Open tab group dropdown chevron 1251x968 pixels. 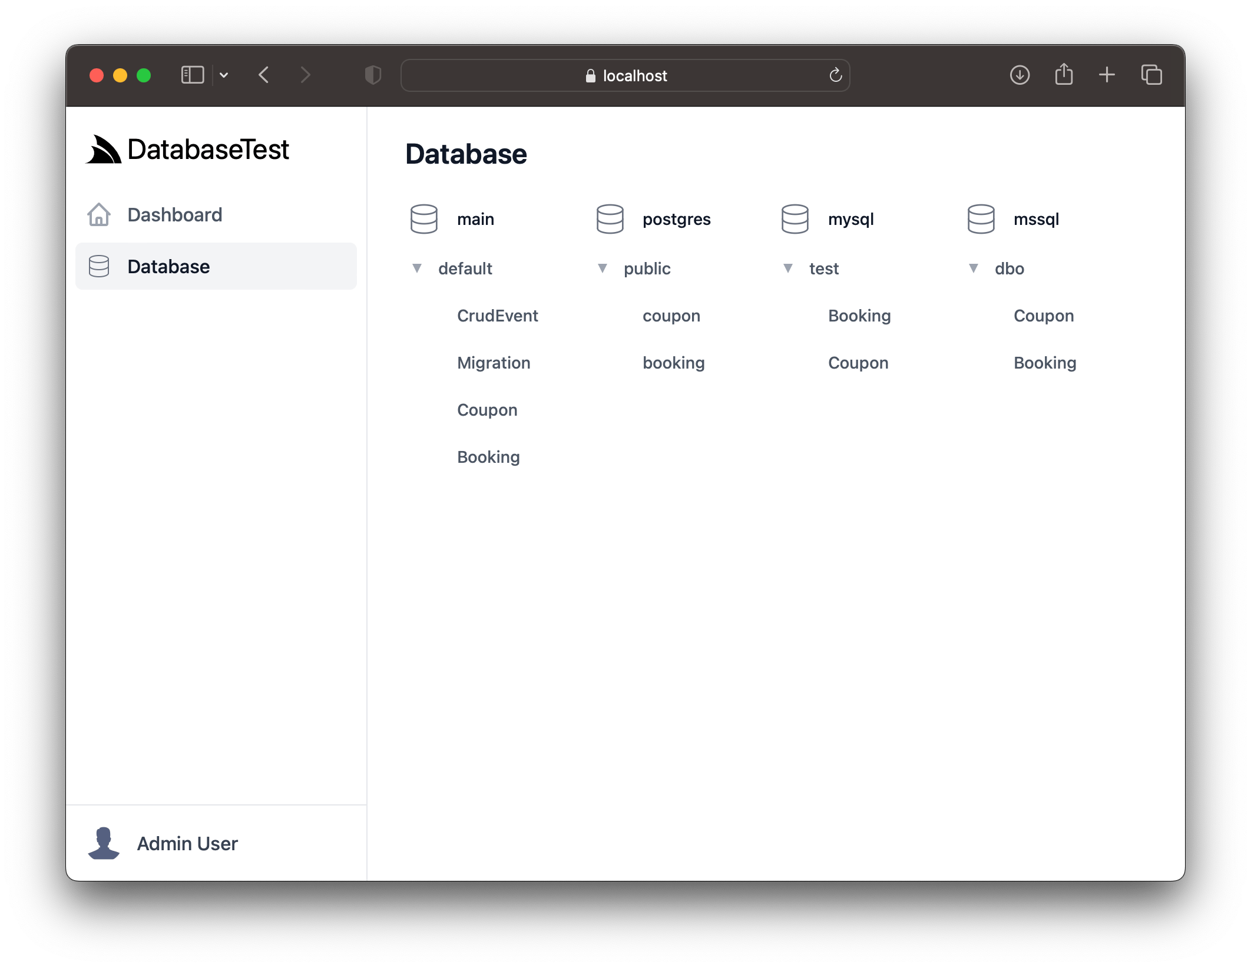(224, 75)
